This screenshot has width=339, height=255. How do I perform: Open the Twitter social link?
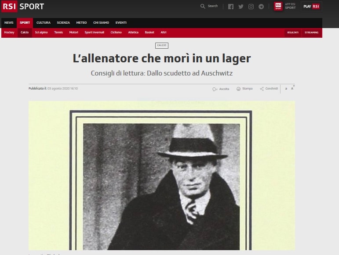241,7
